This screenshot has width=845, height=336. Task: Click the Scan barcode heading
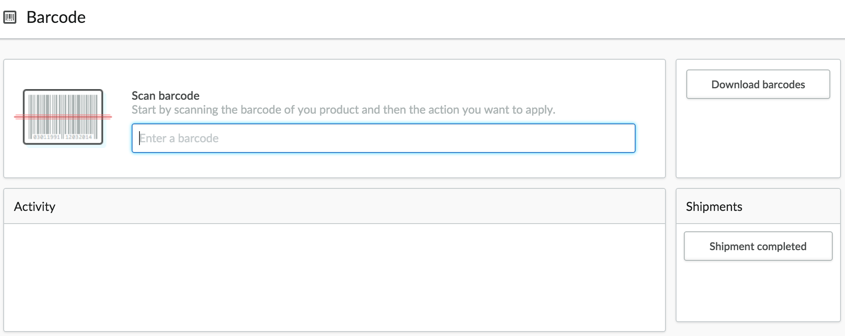tap(166, 96)
